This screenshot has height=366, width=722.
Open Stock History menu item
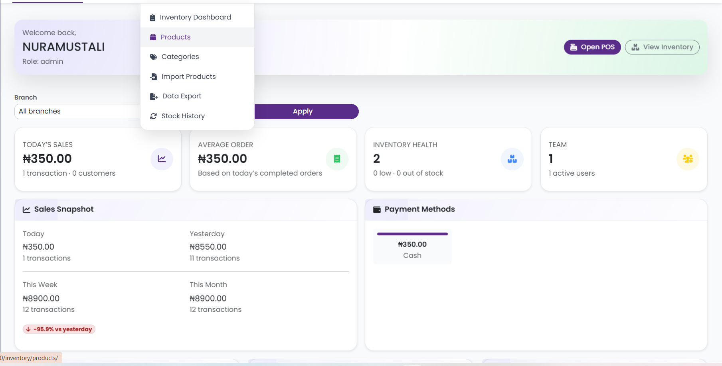tap(183, 116)
